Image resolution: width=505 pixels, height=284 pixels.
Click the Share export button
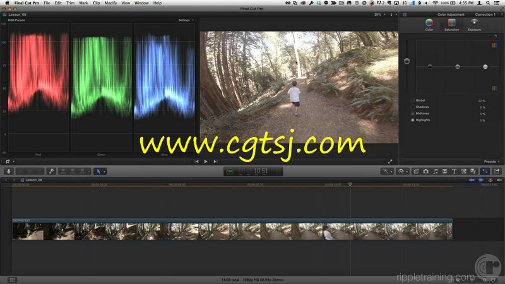click(497, 171)
